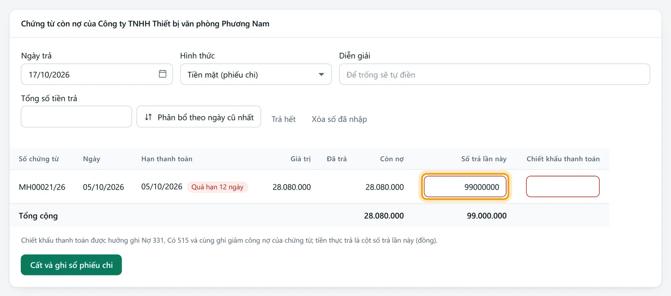Click Phân bổ theo ngày cũ nhất button
This screenshot has height=296, width=671.
pyautogui.click(x=199, y=117)
